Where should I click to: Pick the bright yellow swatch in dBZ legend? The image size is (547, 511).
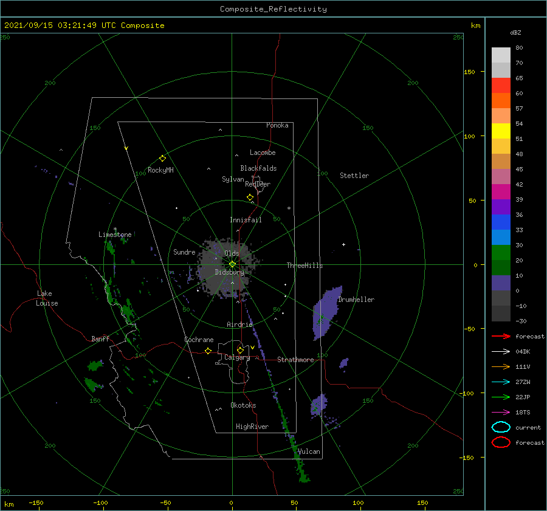pyautogui.click(x=501, y=131)
